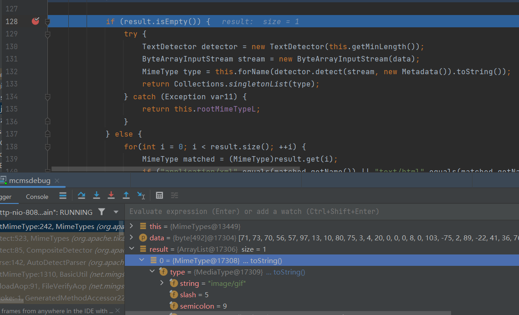Click 'singletonList' on line 133
Screen dimensions: 519x315
tap(258, 84)
